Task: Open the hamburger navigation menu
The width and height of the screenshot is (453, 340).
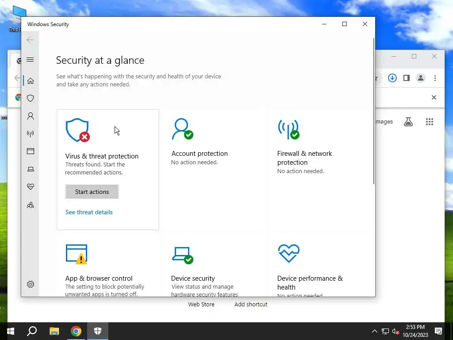Action: [30, 60]
